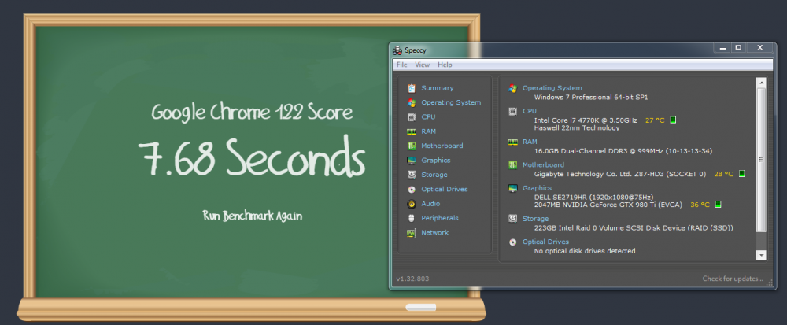Click the Speccy app icon in title bar
Viewport: 787px width, 325px height.
397,50
